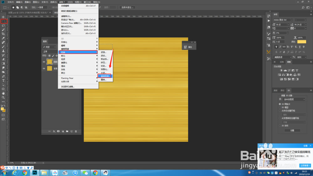Open Internet Explorer from the taskbar

click(15, 173)
